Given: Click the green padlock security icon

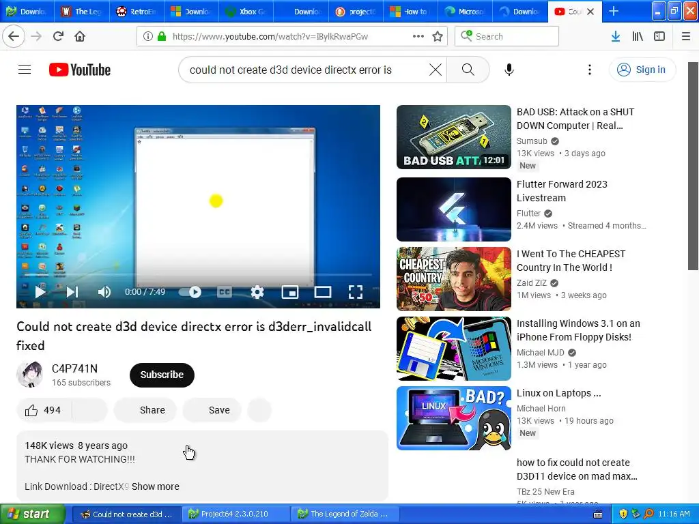Looking at the screenshot, I should point(162,37).
